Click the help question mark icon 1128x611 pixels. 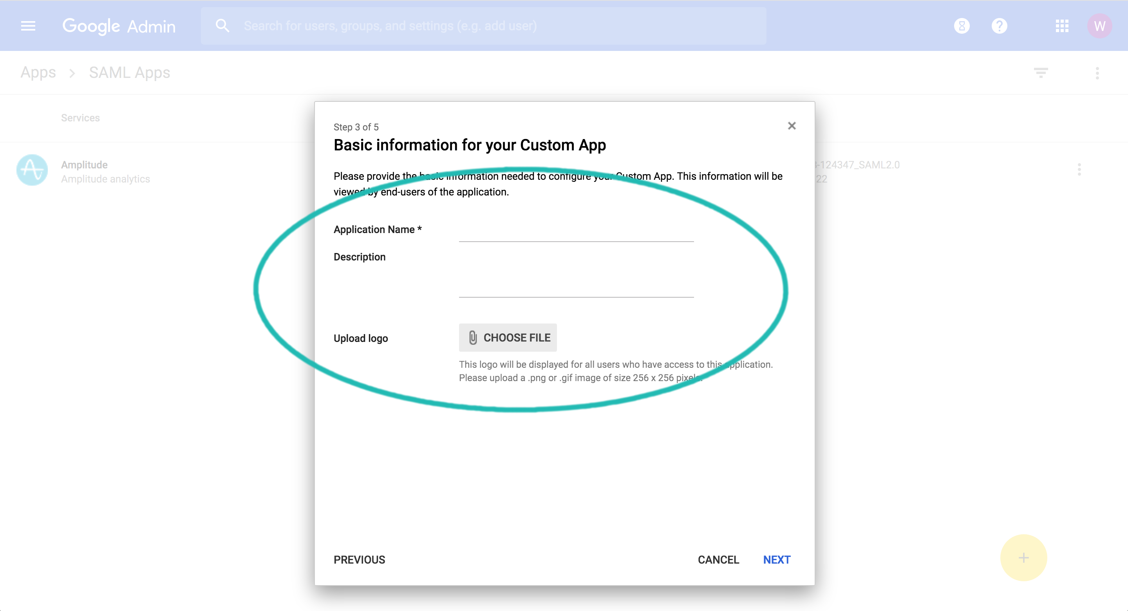(x=1000, y=26)
